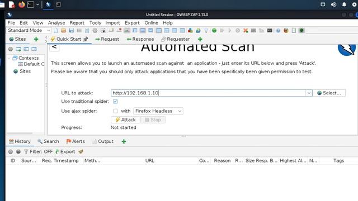358x201 pixels.
Task: Click New Context icon in Sites panel
Action: (18, 49)
